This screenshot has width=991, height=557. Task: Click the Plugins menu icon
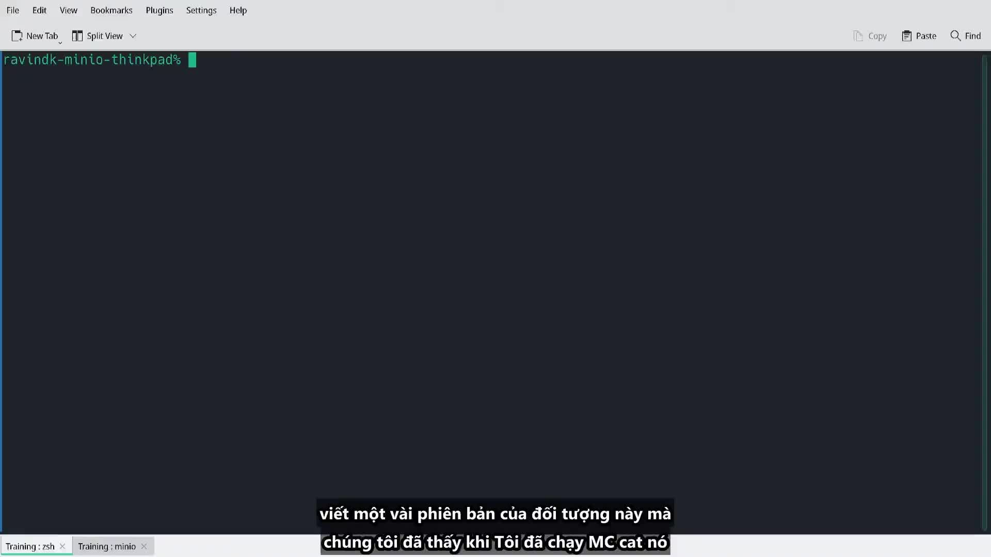[x=159, y=9]
